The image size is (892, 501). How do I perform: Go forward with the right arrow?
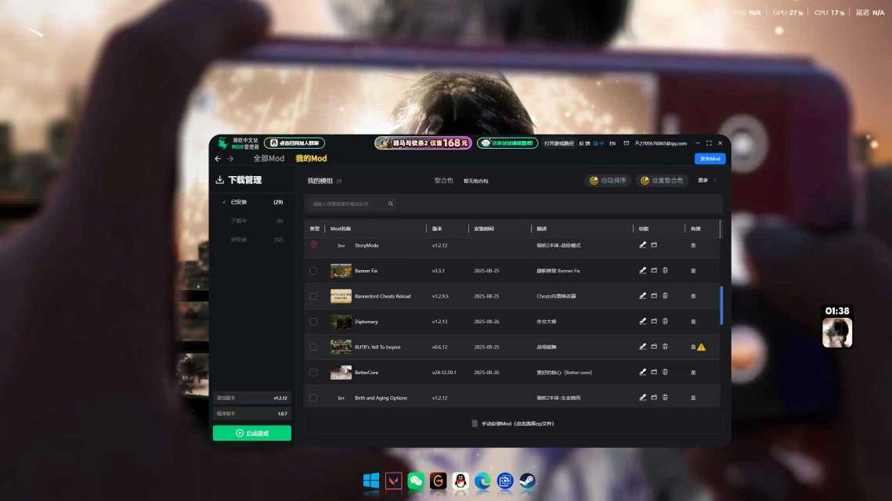(230, 159)
